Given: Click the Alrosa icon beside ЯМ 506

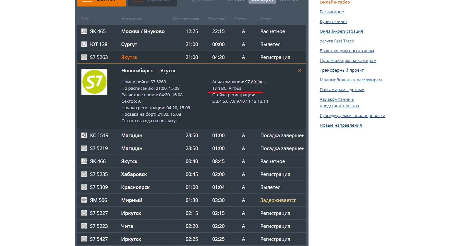Looking at the screenshot, I should (84, 200).
